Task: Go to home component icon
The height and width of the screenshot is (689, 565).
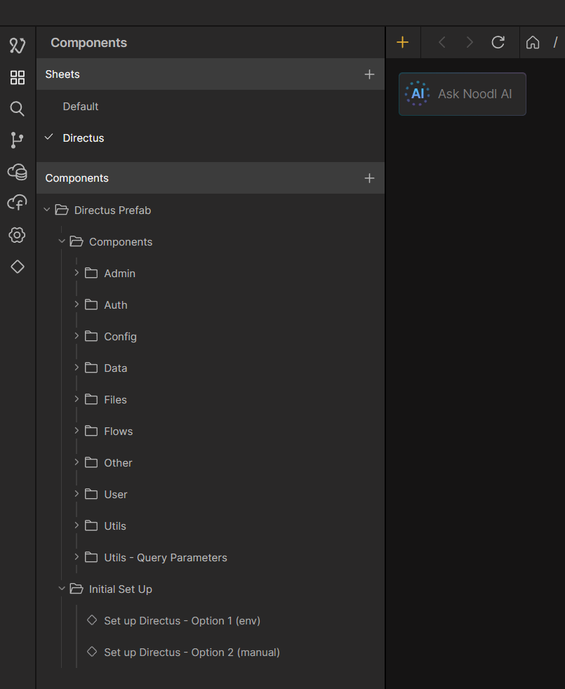Action: (x=533, y=42)
